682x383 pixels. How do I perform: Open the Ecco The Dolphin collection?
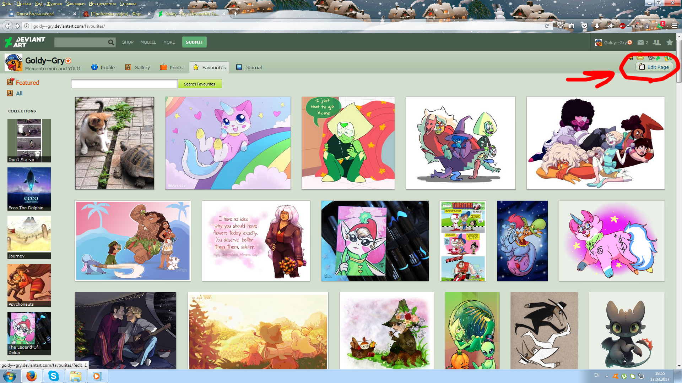click(x=29, y=189)
